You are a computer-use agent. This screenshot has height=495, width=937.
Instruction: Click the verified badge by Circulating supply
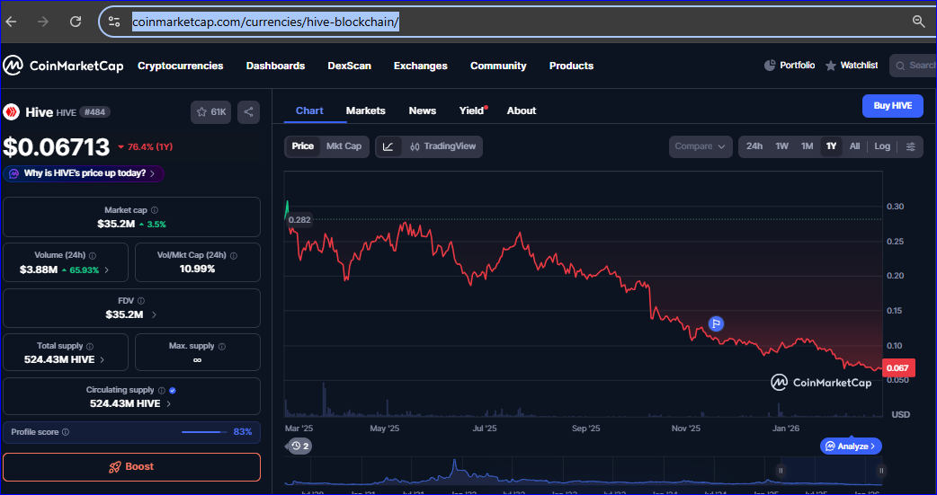point(173,390)
